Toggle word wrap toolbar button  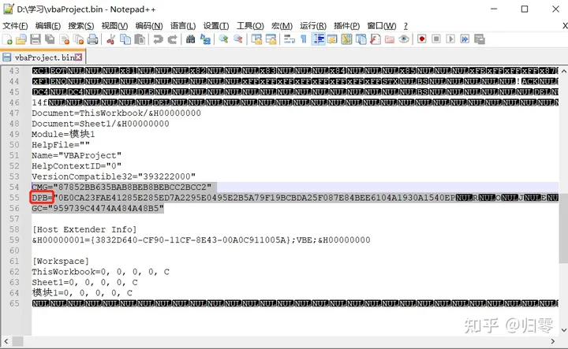[x=289, y=39]
